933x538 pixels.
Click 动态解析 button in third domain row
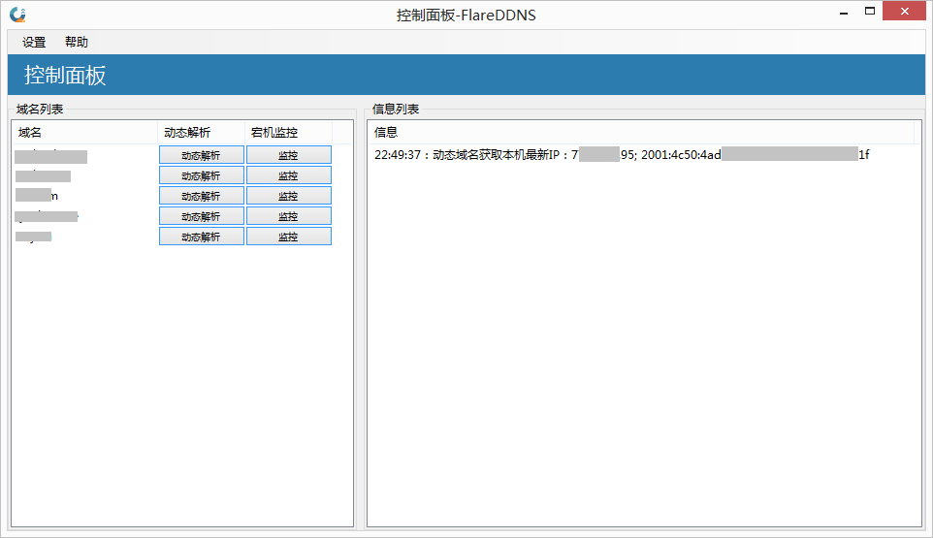click(201, 196)
